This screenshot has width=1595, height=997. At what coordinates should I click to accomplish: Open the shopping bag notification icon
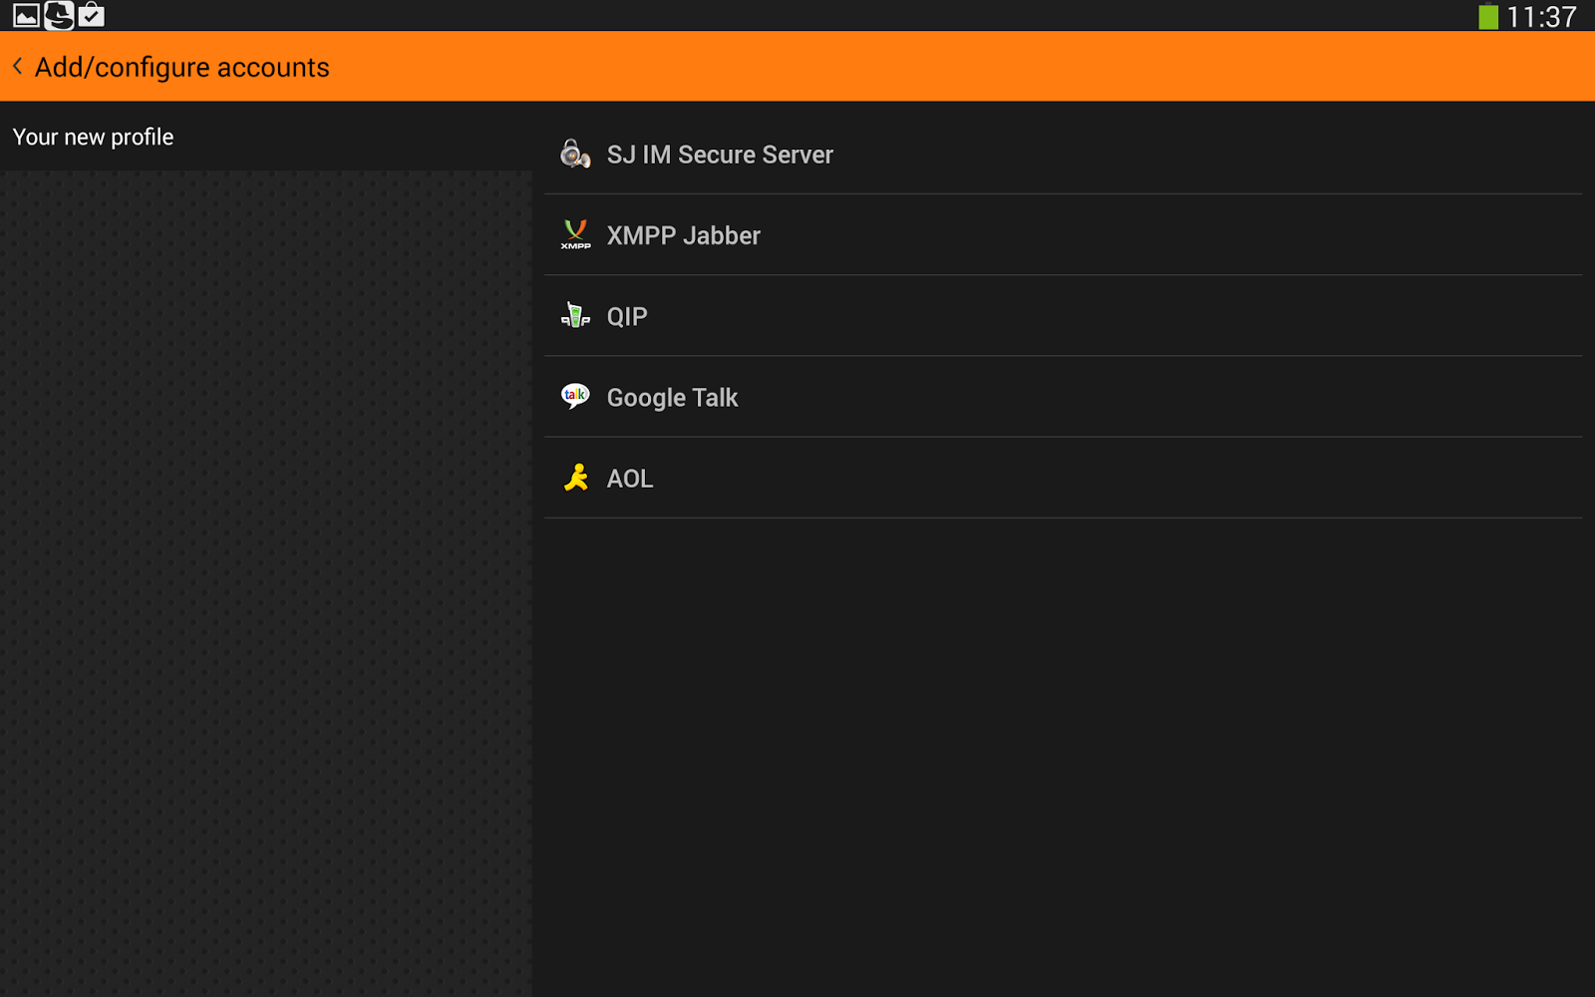(x=91, y=15)
